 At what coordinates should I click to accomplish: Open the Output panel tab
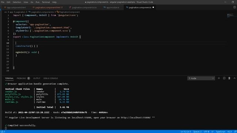coord(37,78)
